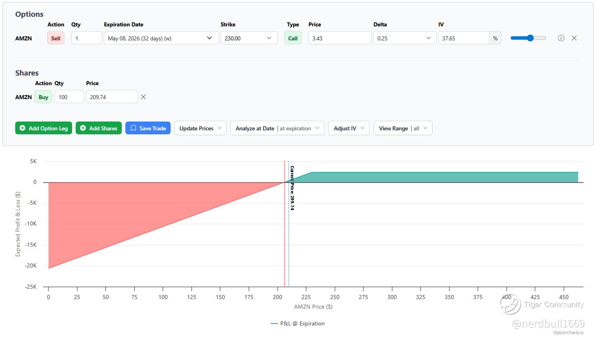Image resolution: width=596 pixels, height=337 pixels.
Task: Click the info icon on the option leg
Action: (x=561, y=38)
